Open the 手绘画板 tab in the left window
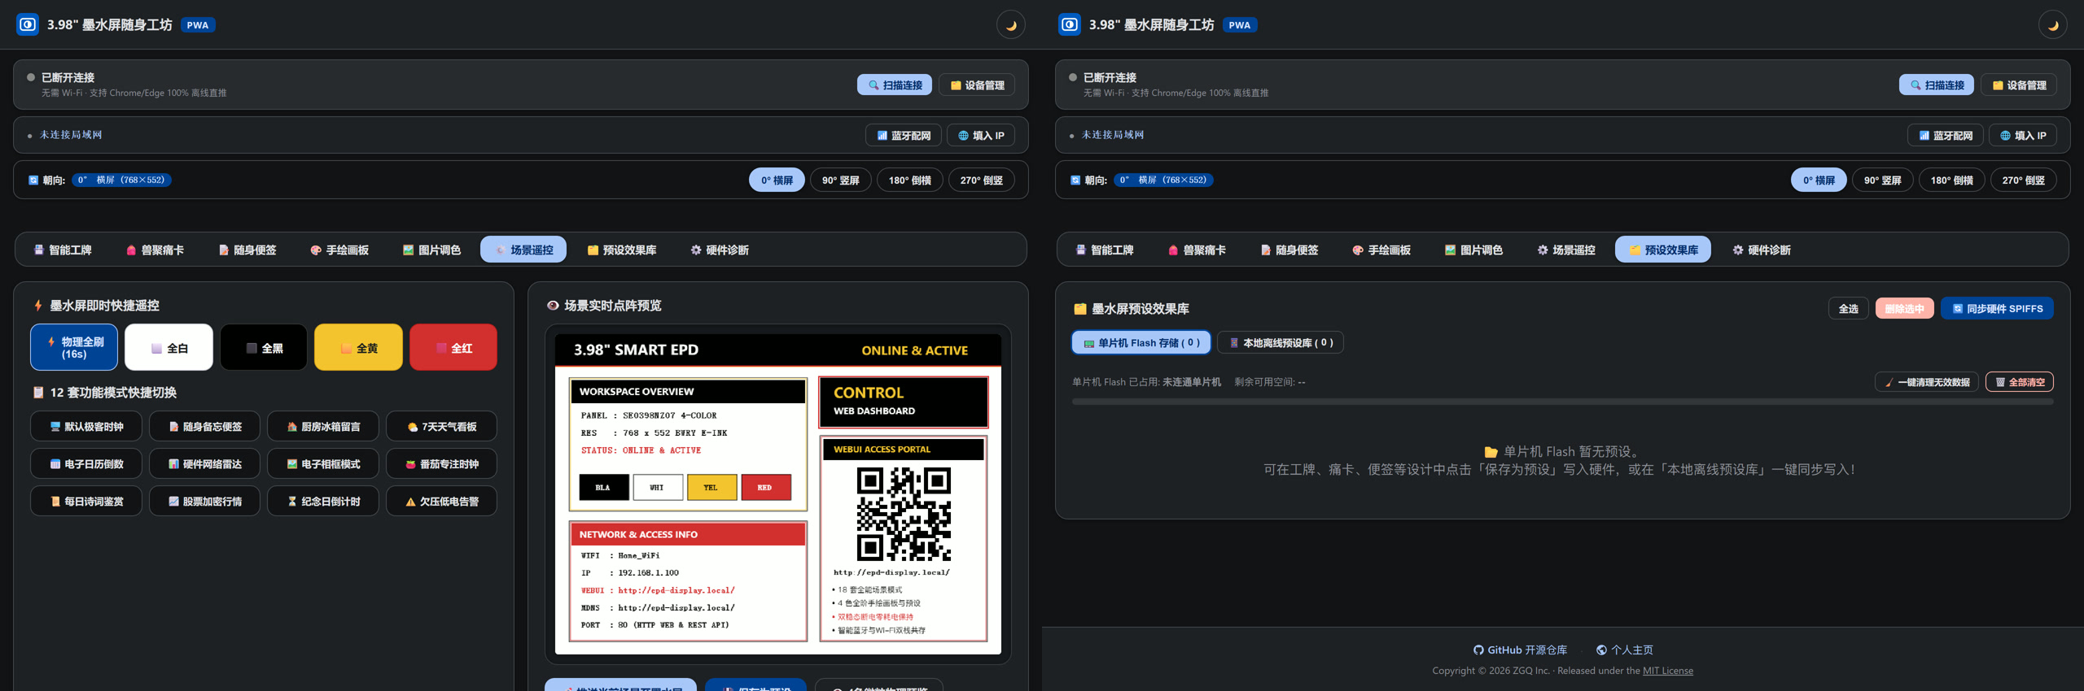2084x691 pixels. pos(339,250)
